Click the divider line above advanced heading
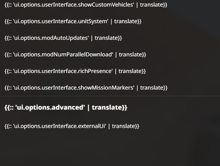 click(110, 96)
